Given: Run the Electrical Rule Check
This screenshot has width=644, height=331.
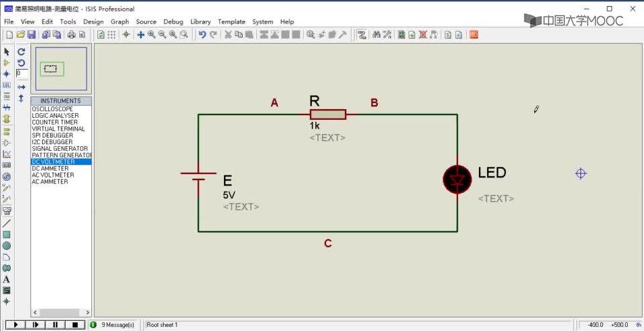Looking at the screenshot, I should coord(459,35).
